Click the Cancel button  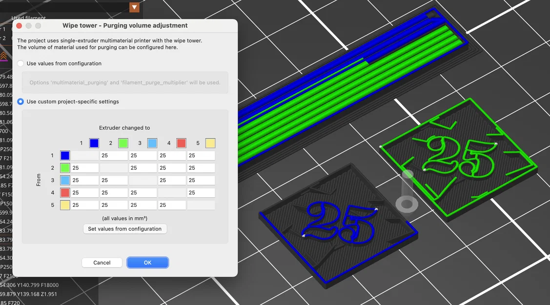[102, 263]
